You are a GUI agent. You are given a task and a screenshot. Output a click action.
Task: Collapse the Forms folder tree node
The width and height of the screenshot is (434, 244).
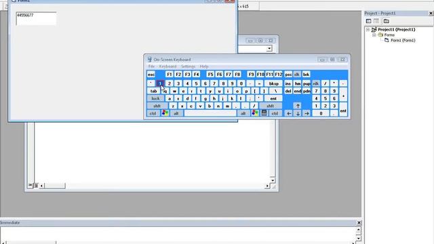coord(374,35)
